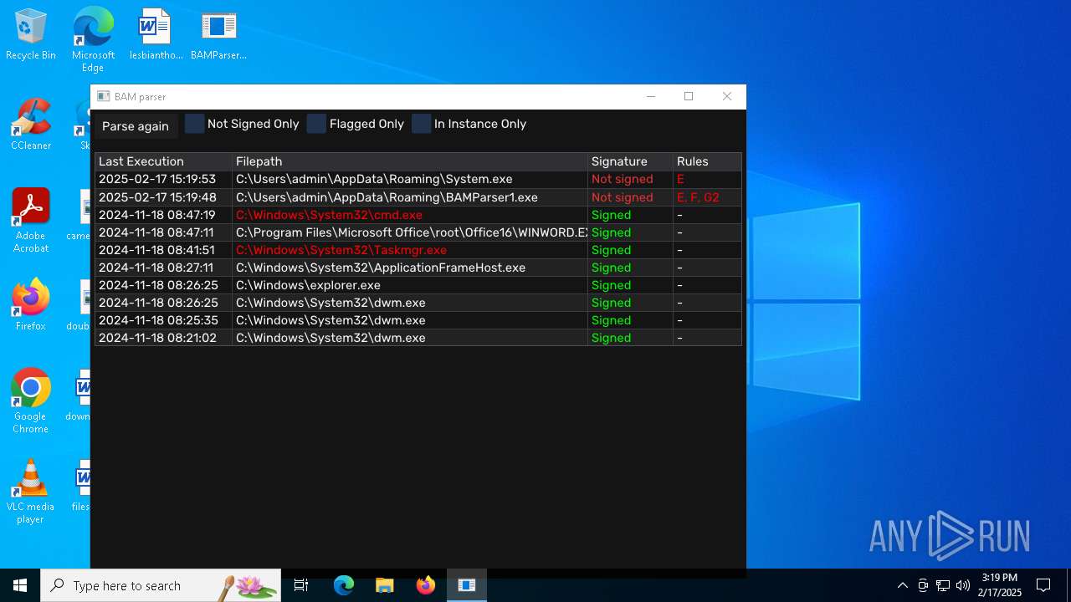Screen dimensions: 1071x602
Task: Select the explorer.exe filepath row
Action: pyautogui.click(x=410, y=285)
